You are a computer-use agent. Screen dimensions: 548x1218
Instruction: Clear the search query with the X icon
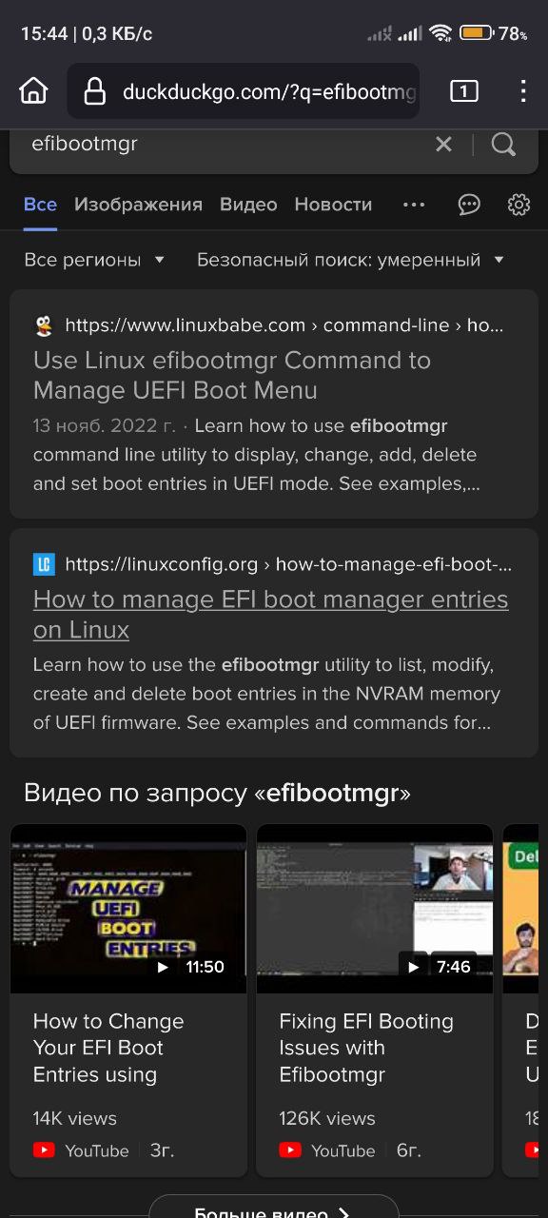pos(443,145)
